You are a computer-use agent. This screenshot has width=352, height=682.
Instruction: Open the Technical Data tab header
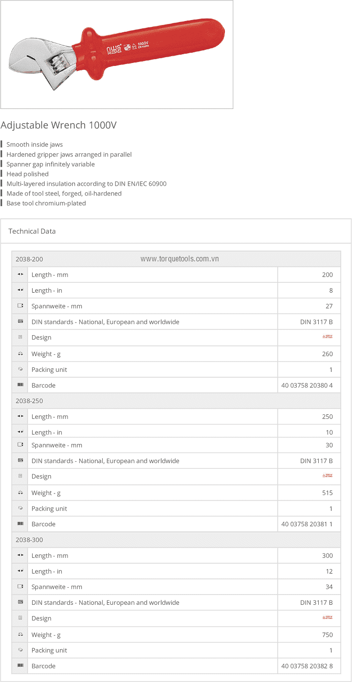pyautogui.click(x=32, y=231)
